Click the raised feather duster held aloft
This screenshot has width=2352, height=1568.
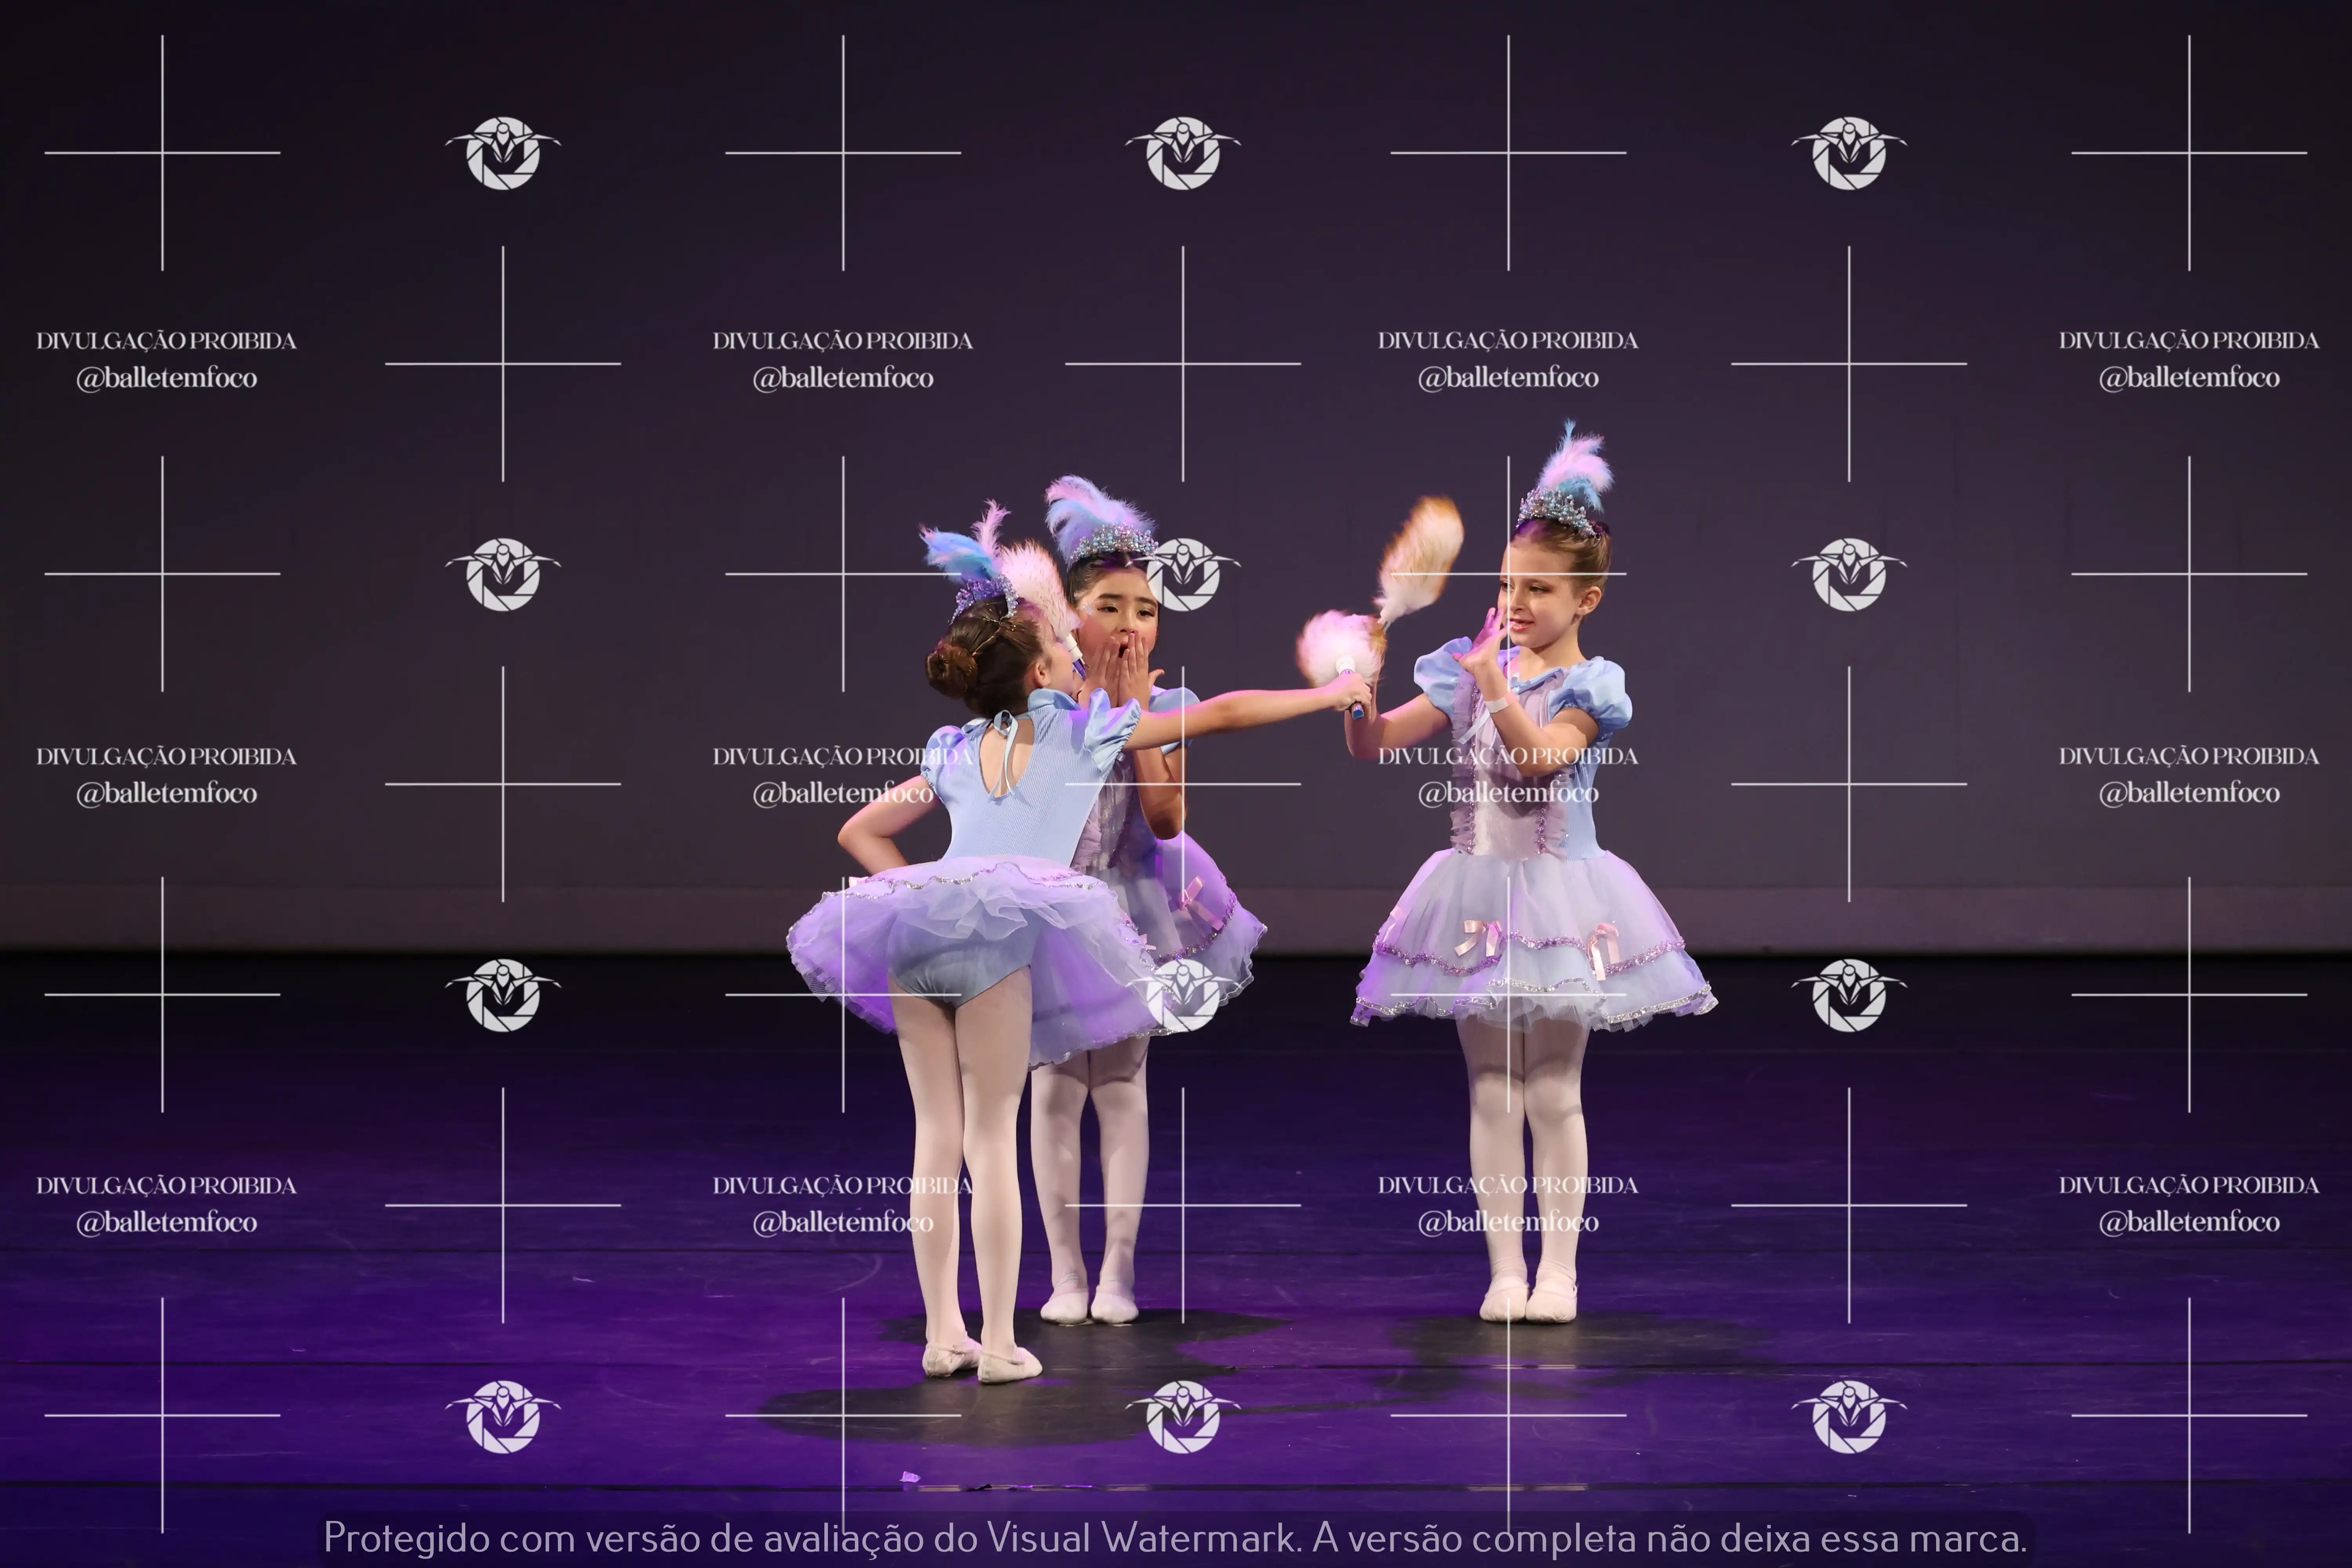coord(1422,556)
